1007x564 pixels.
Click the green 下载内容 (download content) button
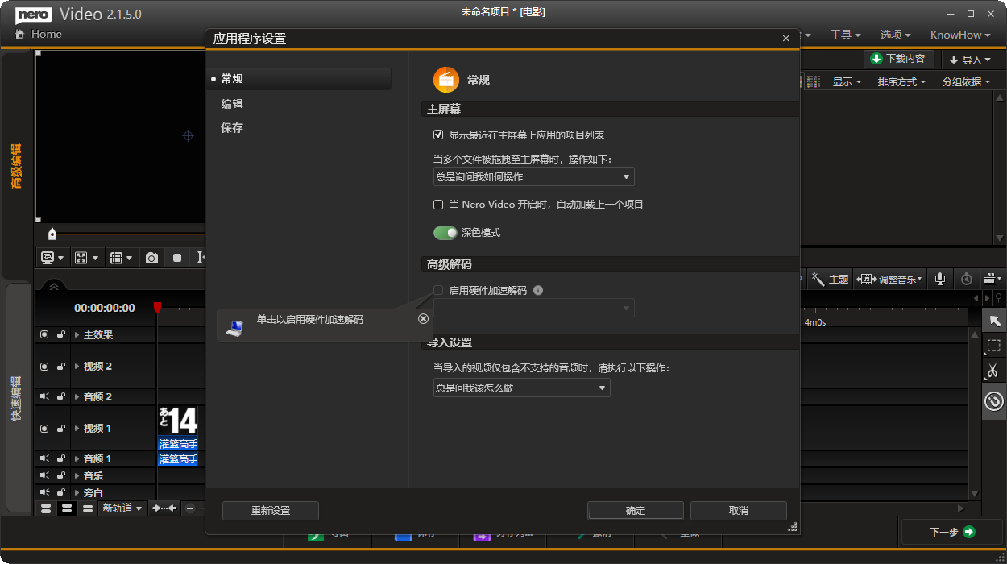(899, 59)
